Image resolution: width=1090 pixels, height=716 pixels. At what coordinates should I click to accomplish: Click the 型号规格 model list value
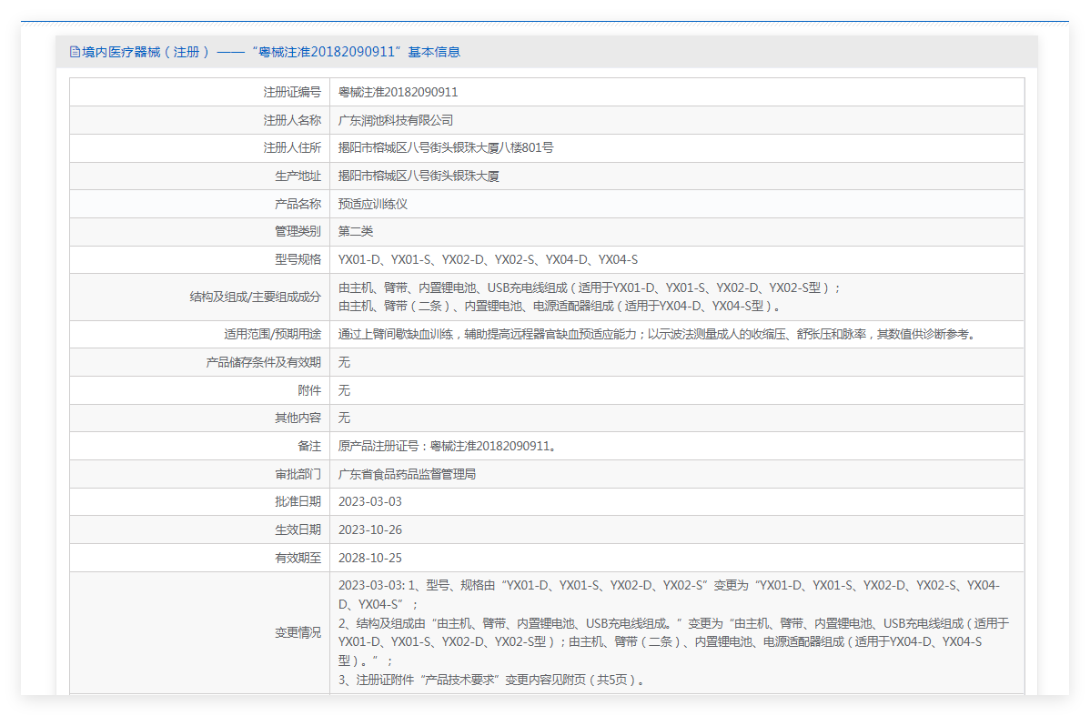[x=488, y=259]
